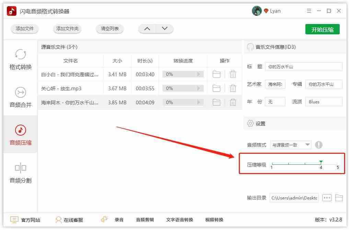Viewport: 350px width, 230px height.
Task: Click the 00:03:55 duration cell
Action: [145, 89]
